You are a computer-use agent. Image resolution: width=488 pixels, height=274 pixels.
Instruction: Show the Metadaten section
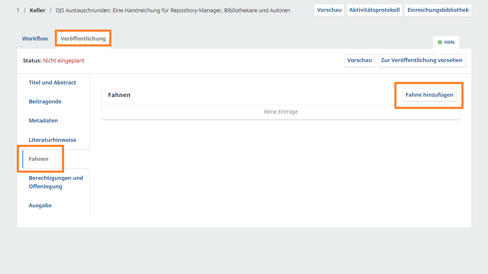[43, 121]
